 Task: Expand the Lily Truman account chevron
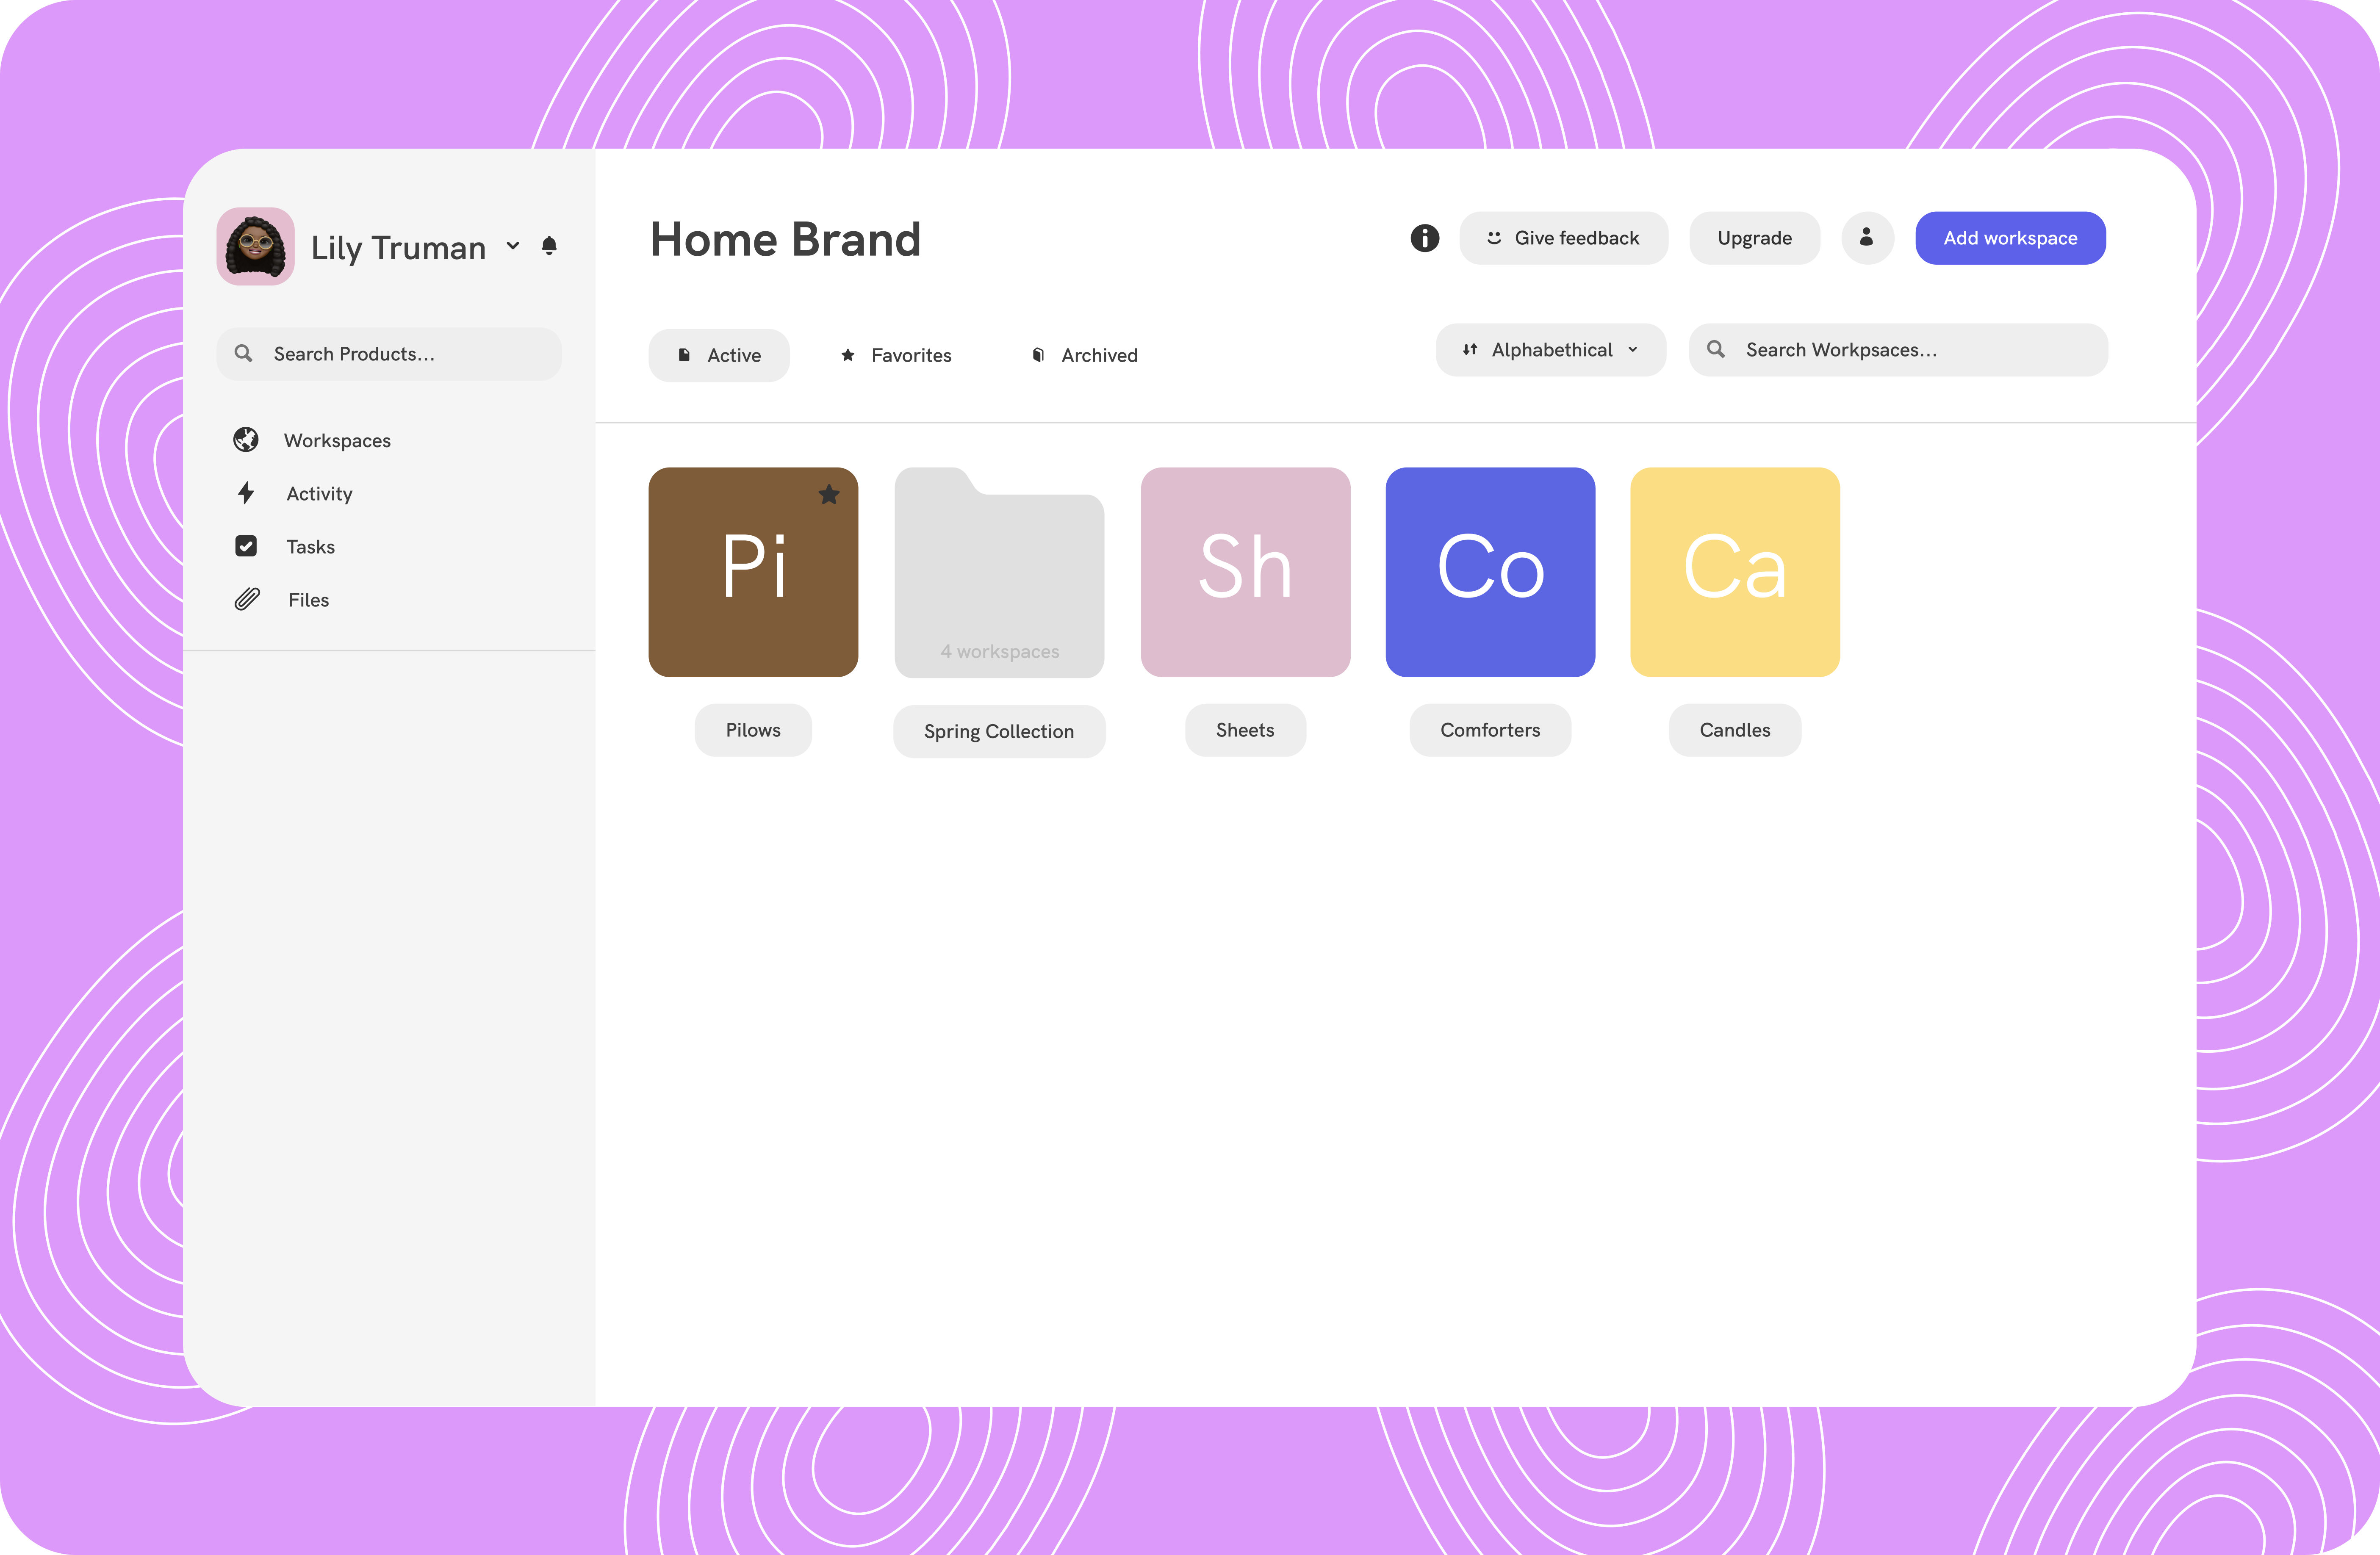click(513, 246)
